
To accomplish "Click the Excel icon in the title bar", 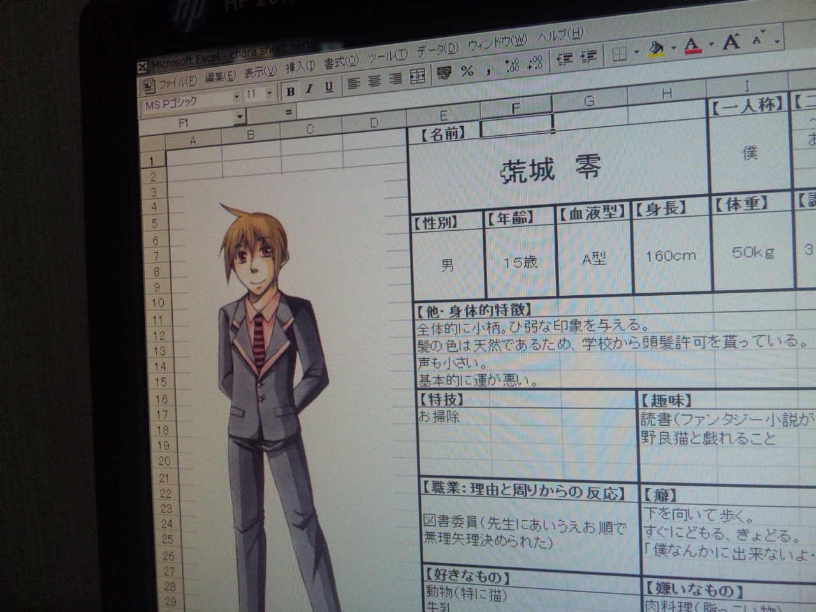I will pyautogui.click(x=143, y=66).
